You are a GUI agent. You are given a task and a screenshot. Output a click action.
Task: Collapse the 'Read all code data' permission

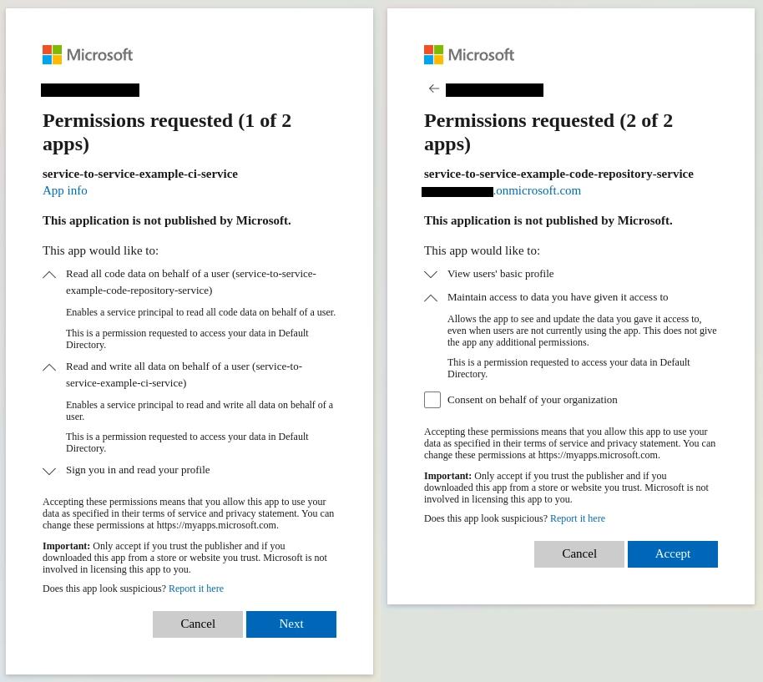click(x=50, y=275)
